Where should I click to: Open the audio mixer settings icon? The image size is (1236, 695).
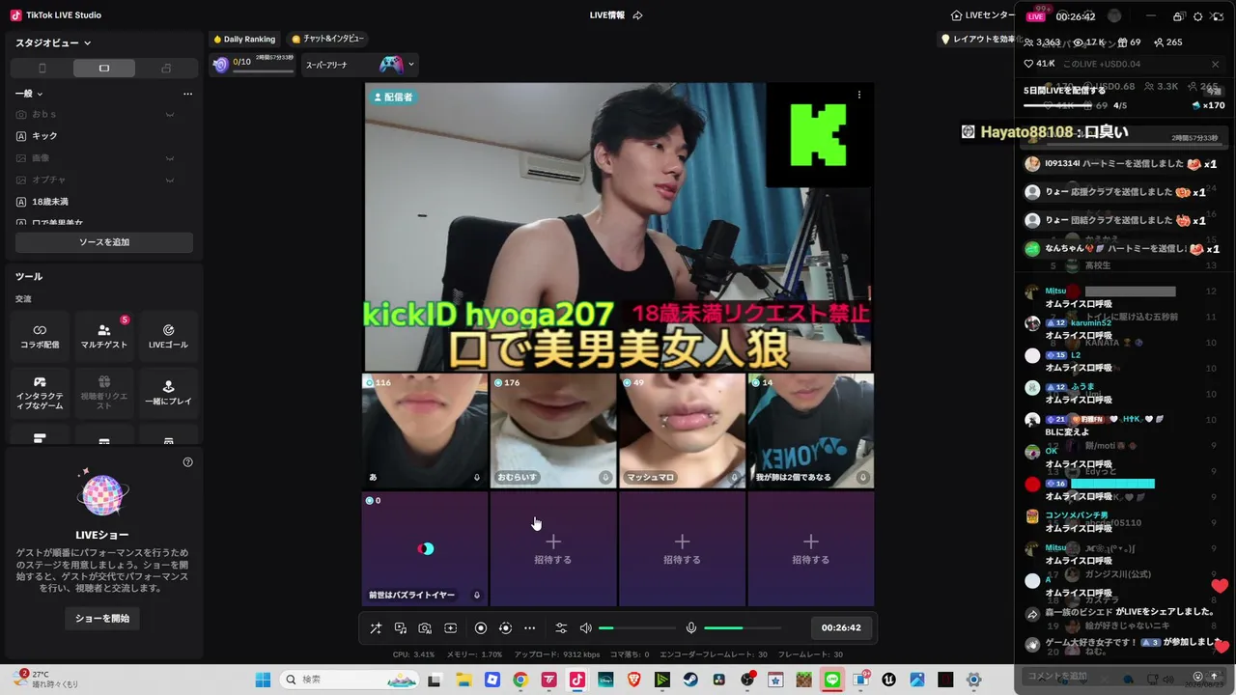561,628
